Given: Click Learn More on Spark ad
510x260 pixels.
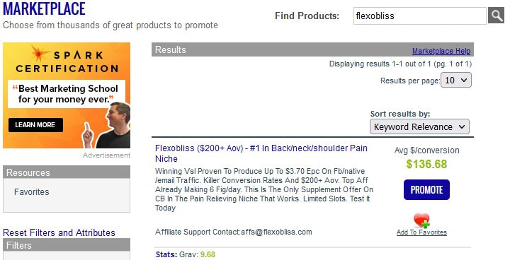Looking at the screenshot, I should coord(35,125).
